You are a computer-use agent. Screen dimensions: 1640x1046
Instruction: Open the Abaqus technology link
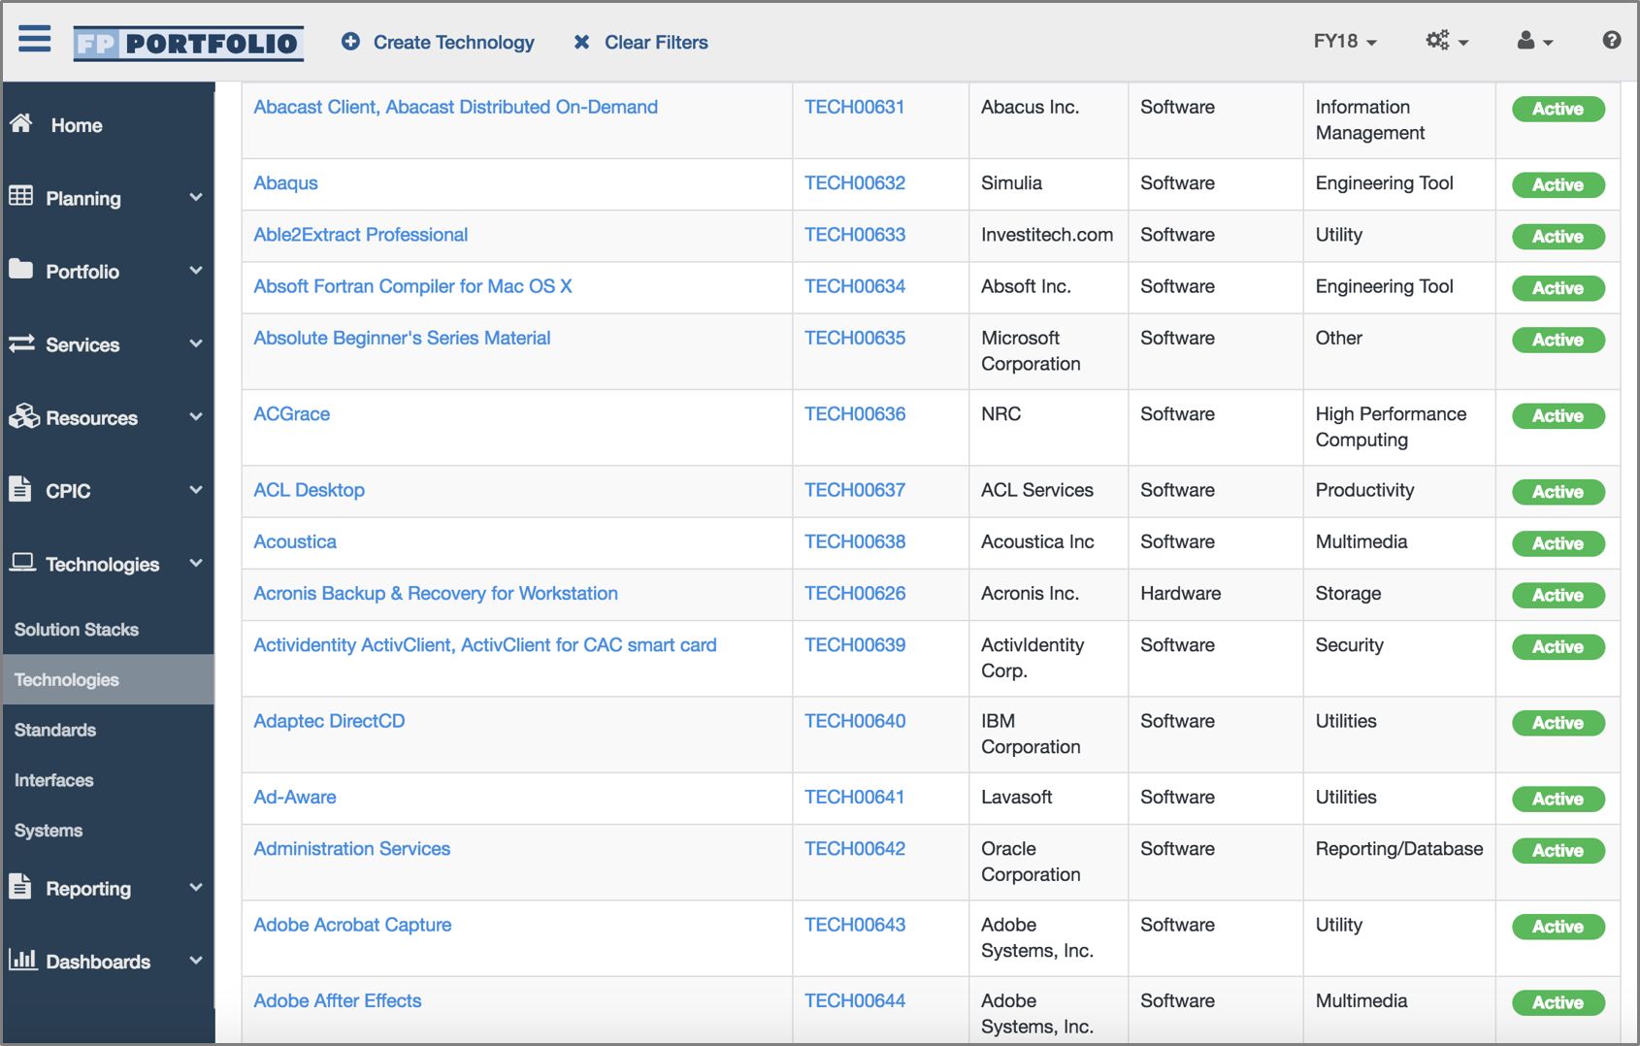[285, 182]
